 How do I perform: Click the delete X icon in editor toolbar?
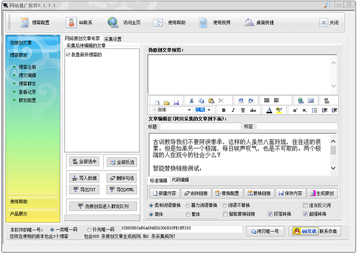click(x=221, y=100)
